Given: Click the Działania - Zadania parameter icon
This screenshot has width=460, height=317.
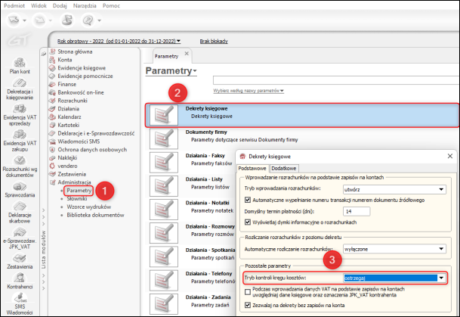Looking at the screenshot, I should (x=164, y=304).
